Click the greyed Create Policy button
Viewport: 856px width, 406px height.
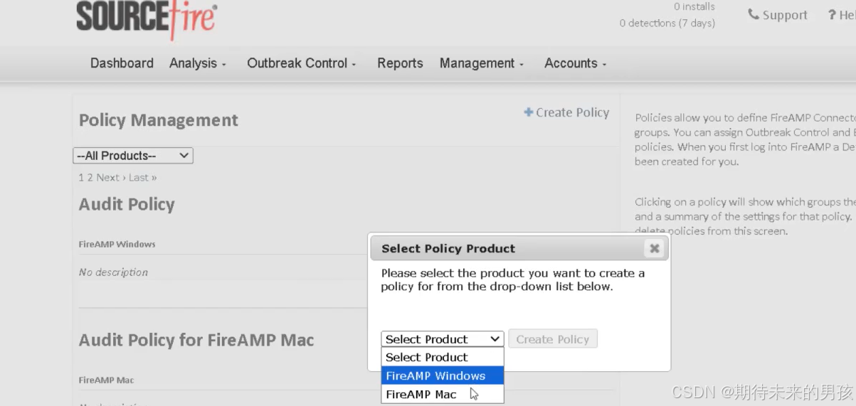tap(553, 339)
